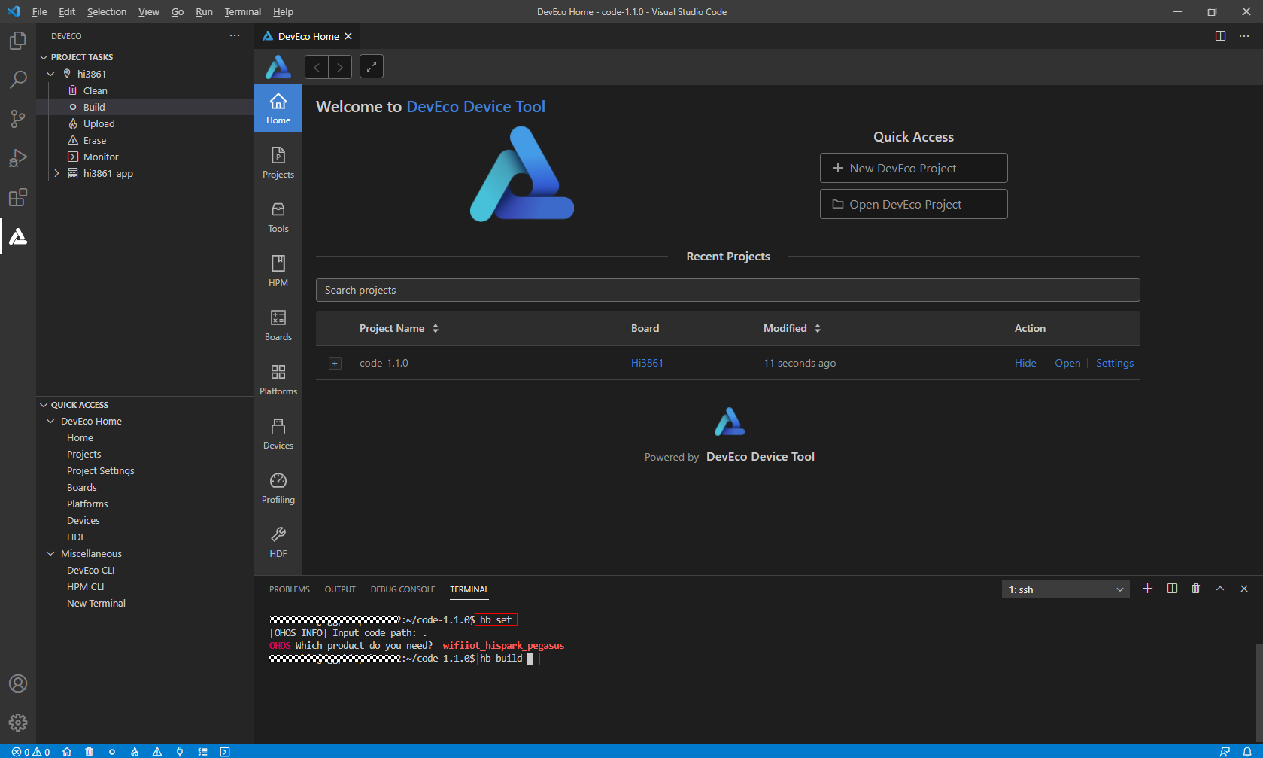This screenshot has height=758, width=1263.
Task: Open the Manage gear icon
Action: click(18, 723)
